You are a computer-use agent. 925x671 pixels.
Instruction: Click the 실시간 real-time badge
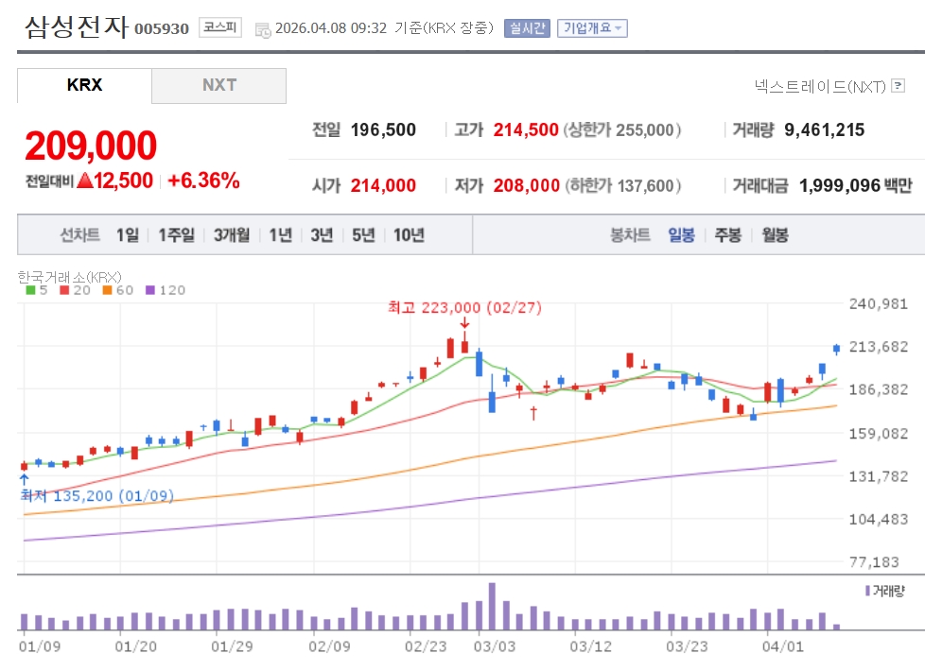(527, 27)
